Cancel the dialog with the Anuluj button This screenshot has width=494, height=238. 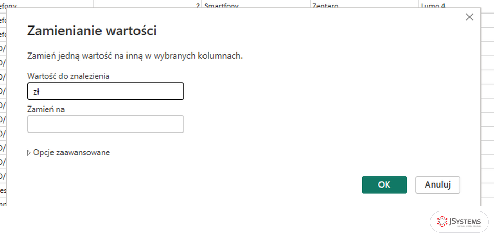coord(438,185)
